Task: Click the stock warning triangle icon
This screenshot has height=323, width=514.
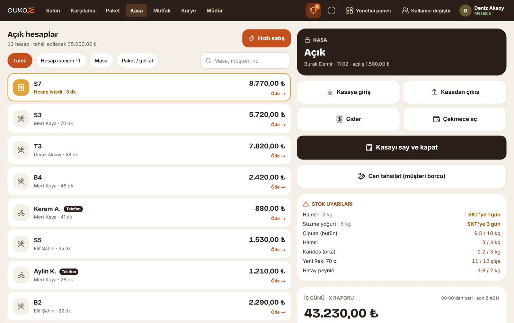Action: (306, 204)
